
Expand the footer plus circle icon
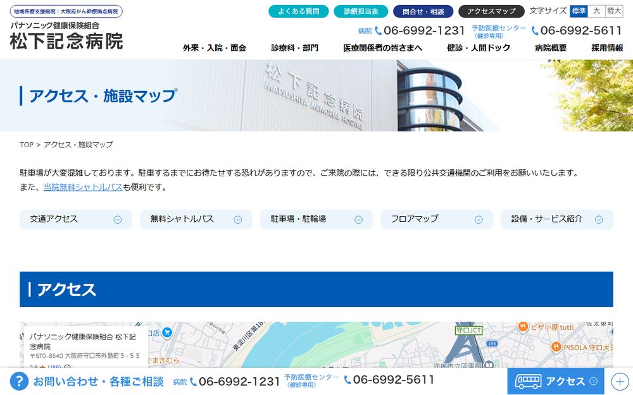pos(620,381)
